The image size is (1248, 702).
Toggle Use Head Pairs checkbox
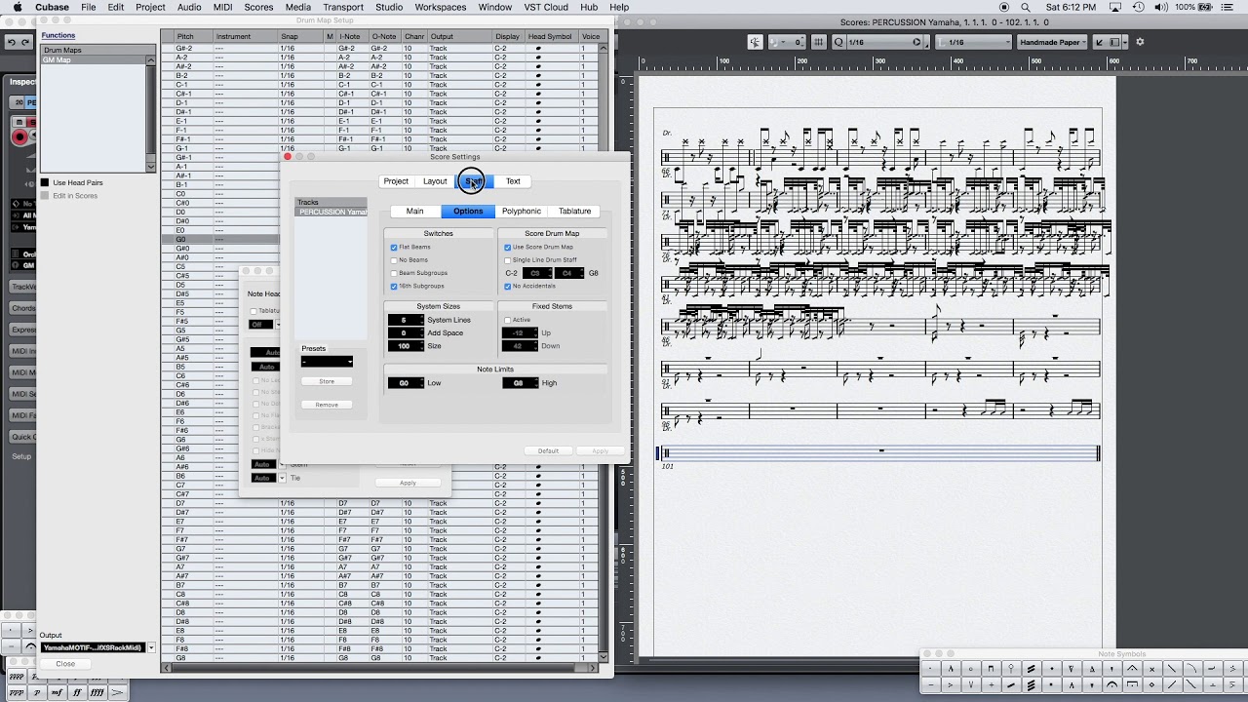[45, 182]
